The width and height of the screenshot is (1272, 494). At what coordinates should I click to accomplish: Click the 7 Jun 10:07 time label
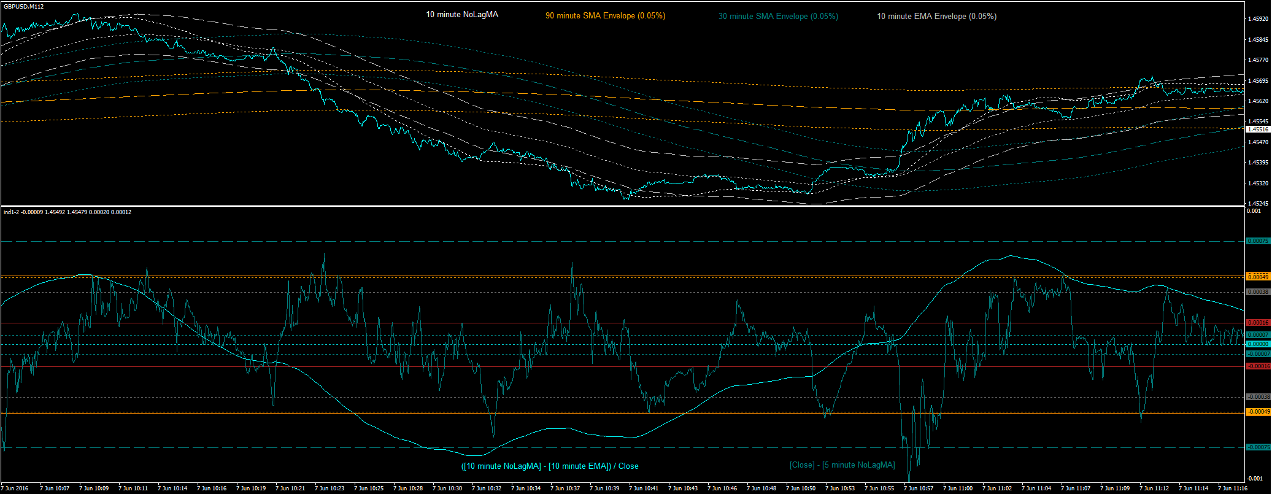[55, 489]
